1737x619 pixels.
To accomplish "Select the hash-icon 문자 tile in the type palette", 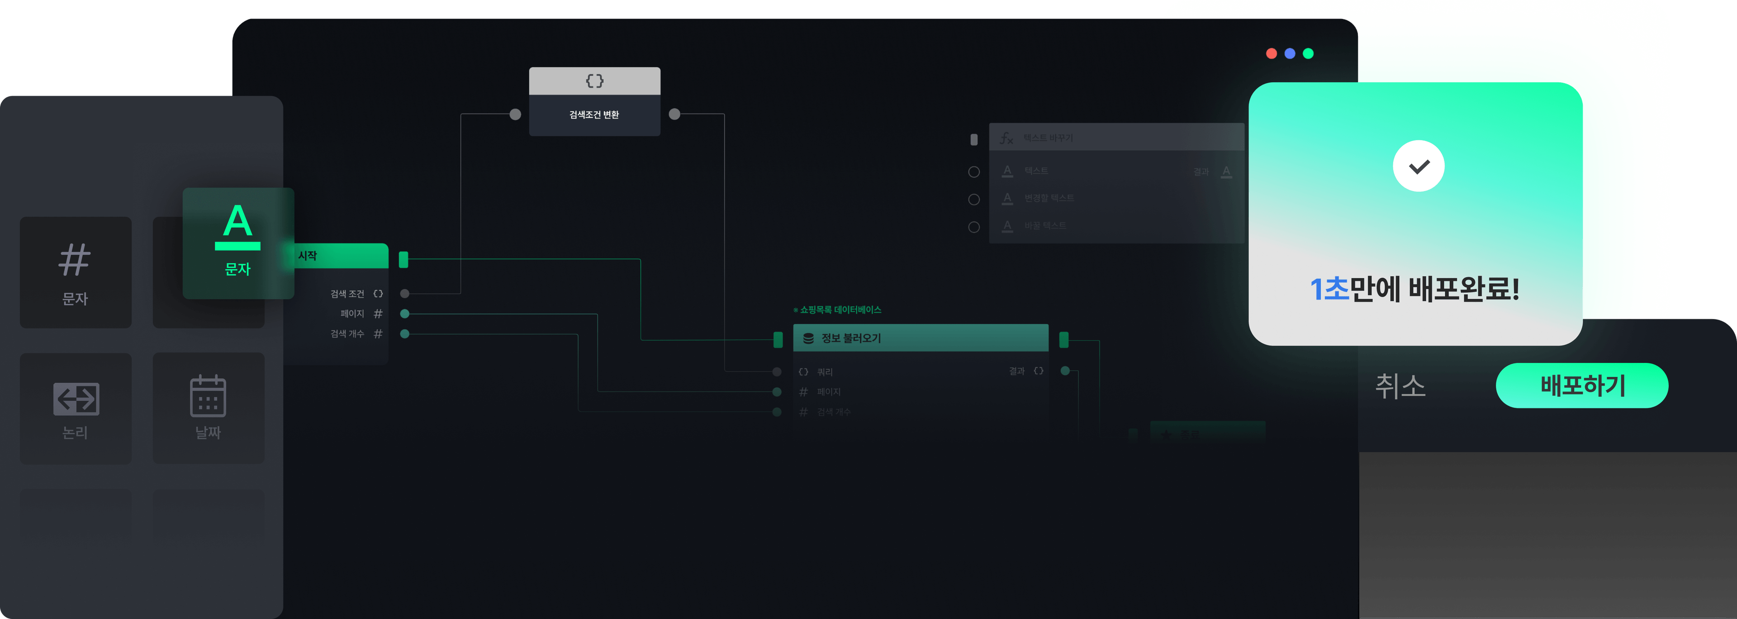I will pos(76,272).
